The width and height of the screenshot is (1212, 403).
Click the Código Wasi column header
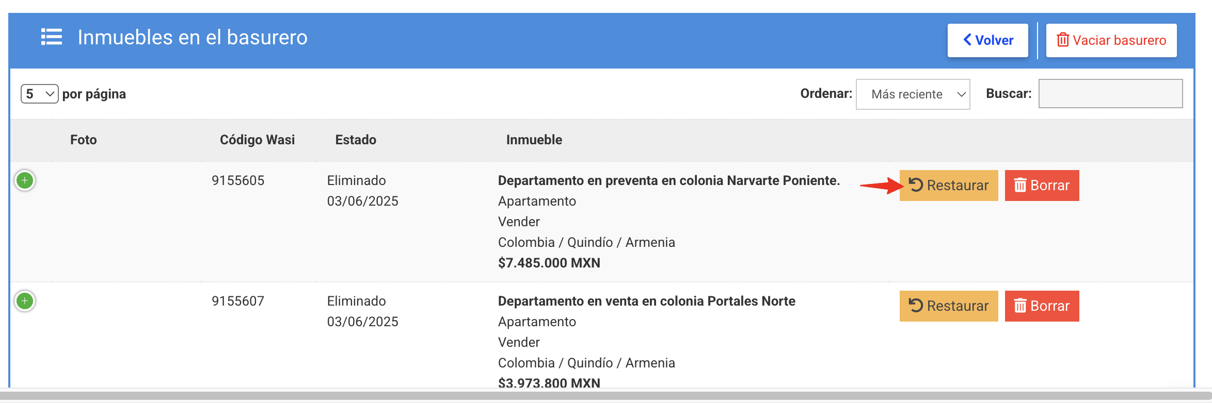pyautogui.click(x=257, y=140)
